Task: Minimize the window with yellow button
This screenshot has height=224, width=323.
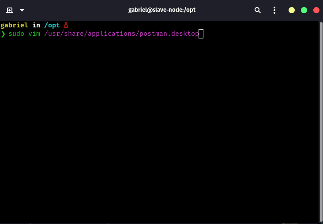Action: tap(292, 10)
